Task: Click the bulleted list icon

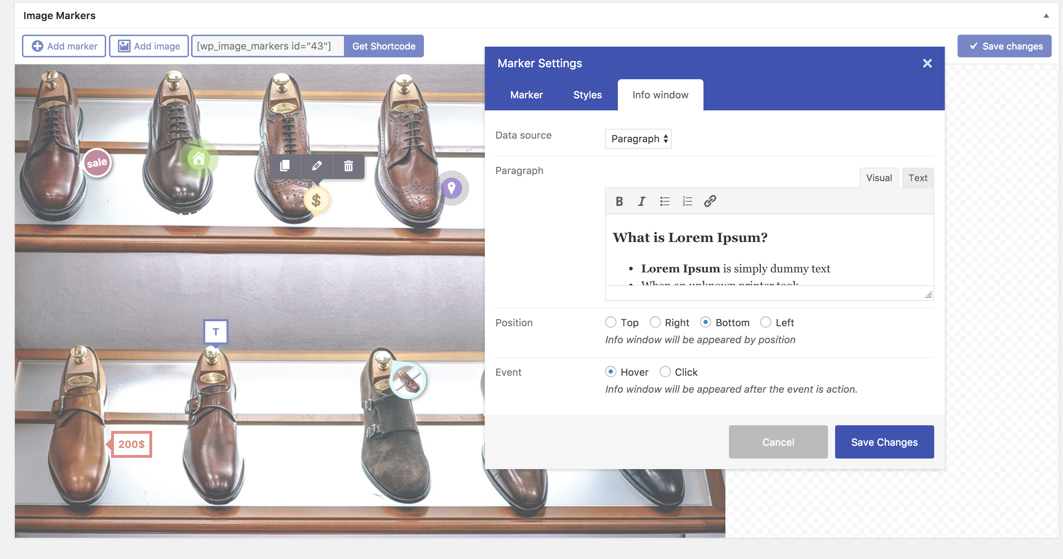Action: pyautogui.click(x=664, y=202)
